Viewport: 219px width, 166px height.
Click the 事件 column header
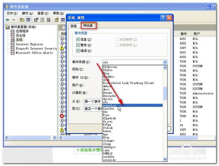click(184, 34)
